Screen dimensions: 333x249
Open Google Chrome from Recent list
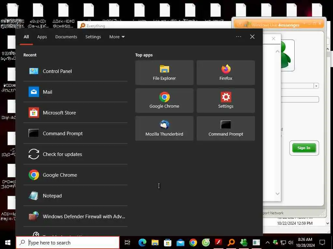[x=75, y=175]
